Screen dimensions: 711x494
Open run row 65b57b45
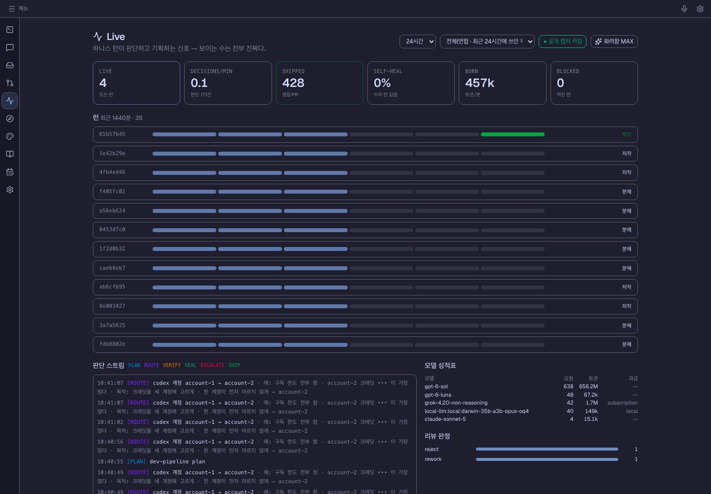coord(365,134)
